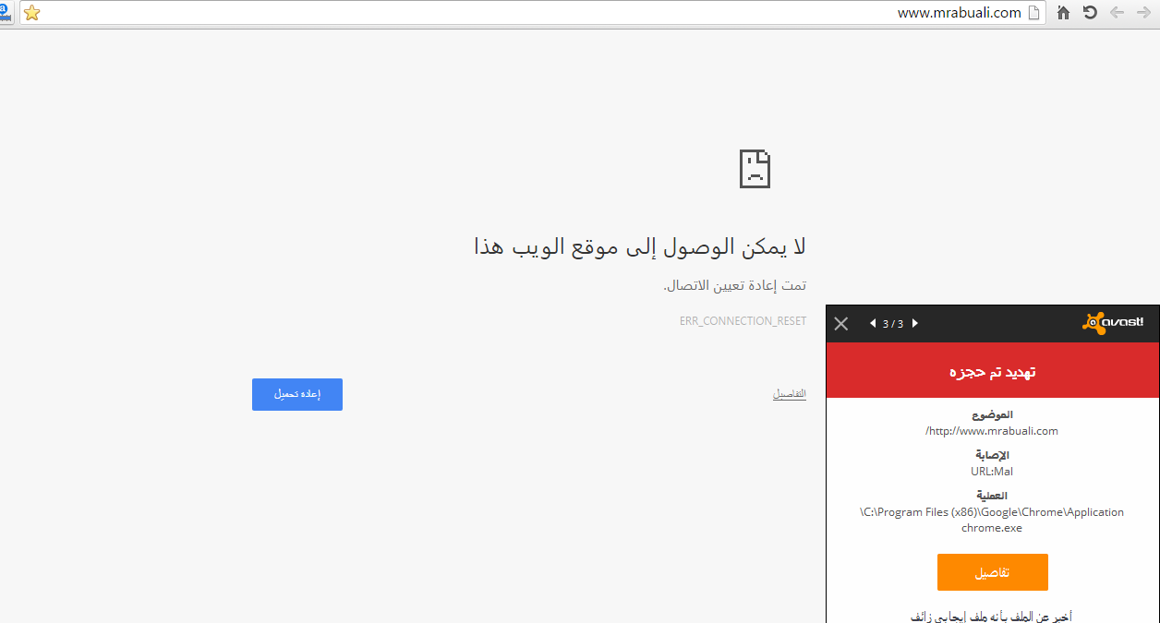Click the 3 / 3 alert counter

893,324
